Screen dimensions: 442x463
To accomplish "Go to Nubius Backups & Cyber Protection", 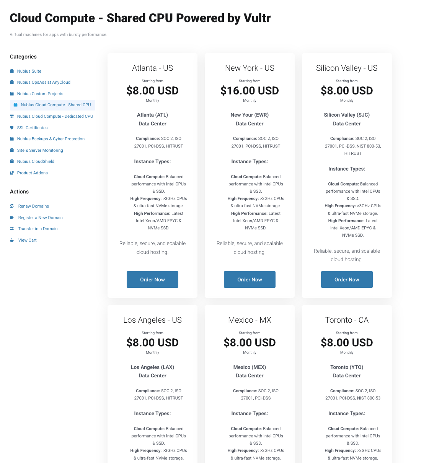I will pyautogui.click(x=51, y=139).
